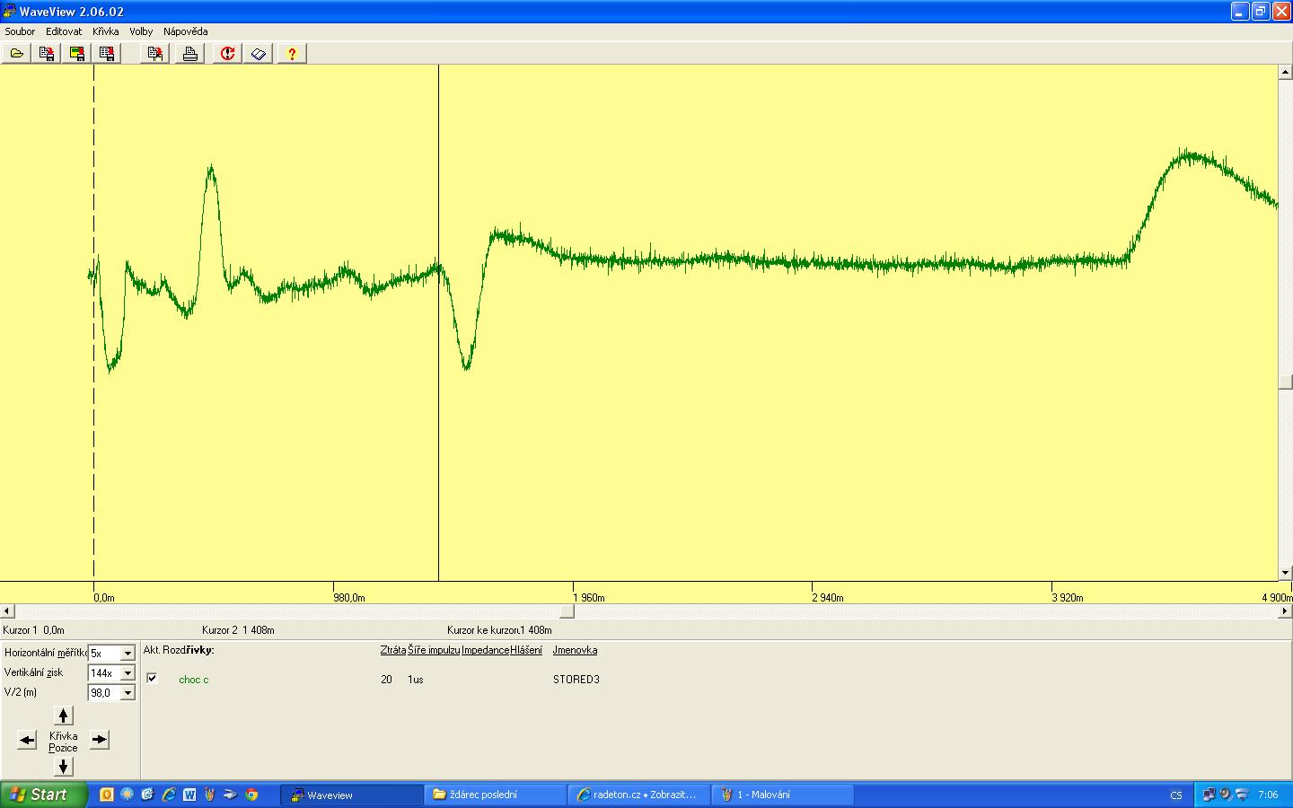
Task: Click the '1us' pulse width value
Action: pyautogui.click(x=415, y=680)
